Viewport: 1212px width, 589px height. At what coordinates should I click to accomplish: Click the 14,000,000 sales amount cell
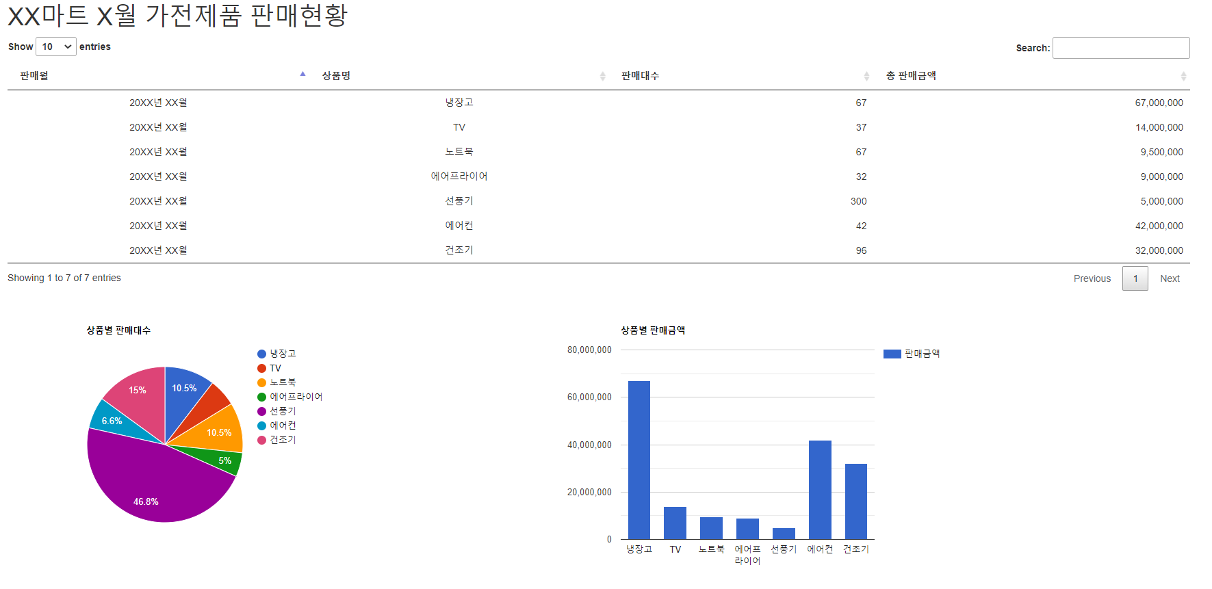1032,127
